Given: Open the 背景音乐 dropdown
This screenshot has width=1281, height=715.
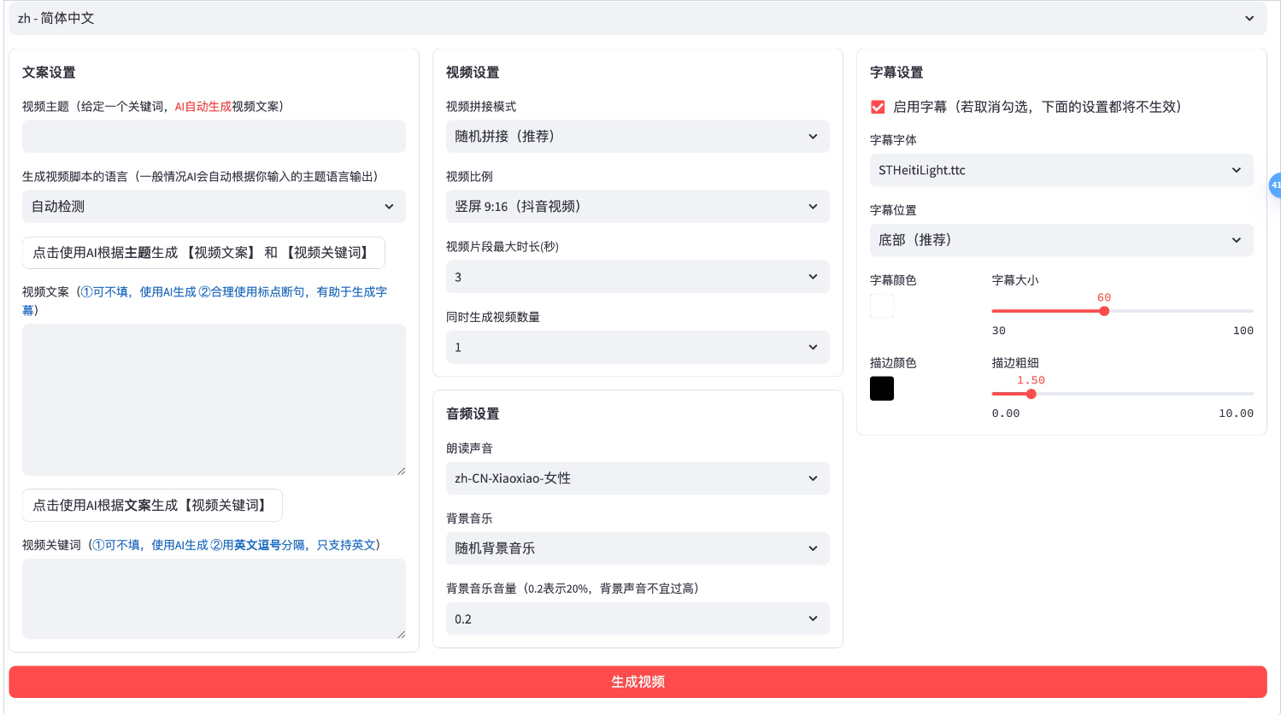Looking at the screenshot, I should pos(637,548).
